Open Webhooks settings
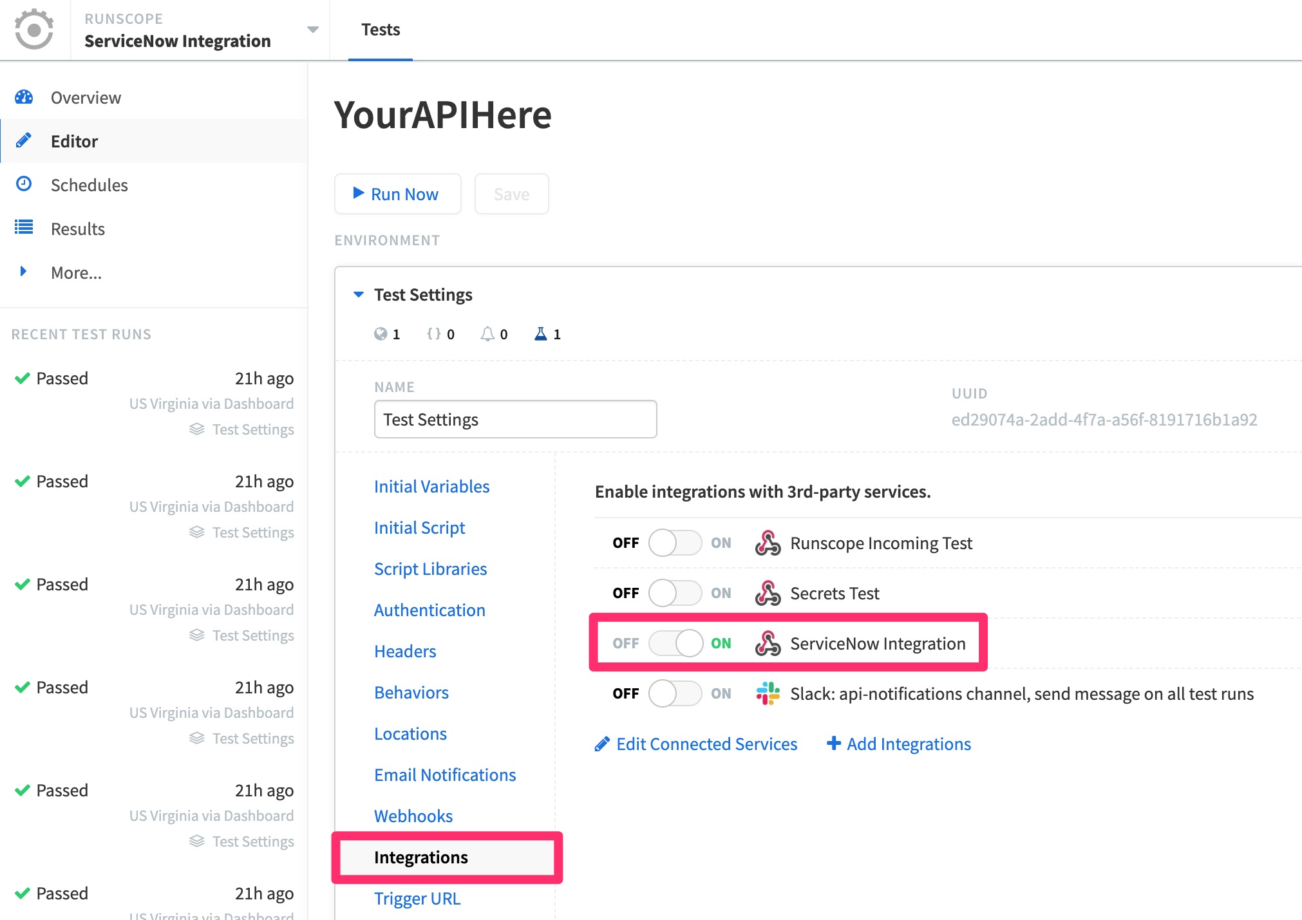Viewport: 1302px width, 920px height. pyautogui.click(x=413, y=816)
